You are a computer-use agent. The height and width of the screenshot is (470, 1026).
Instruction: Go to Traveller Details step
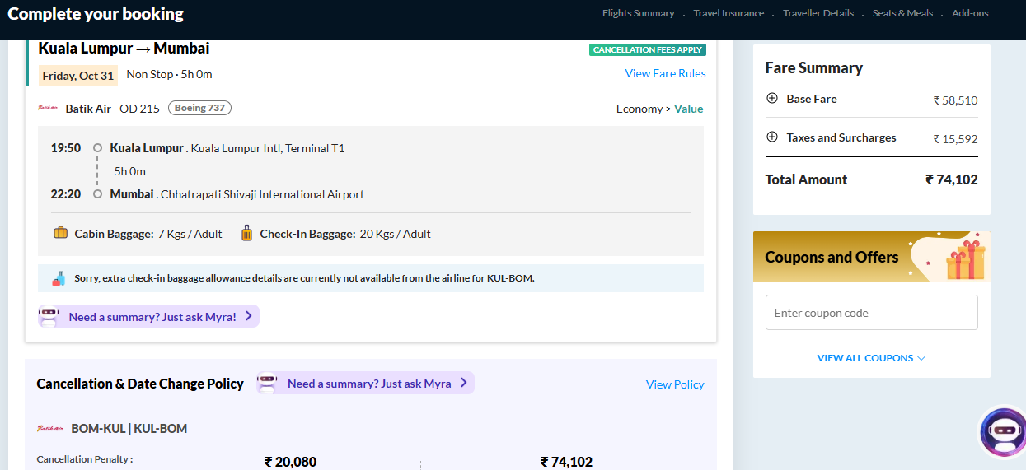click(x=819, y=13)
